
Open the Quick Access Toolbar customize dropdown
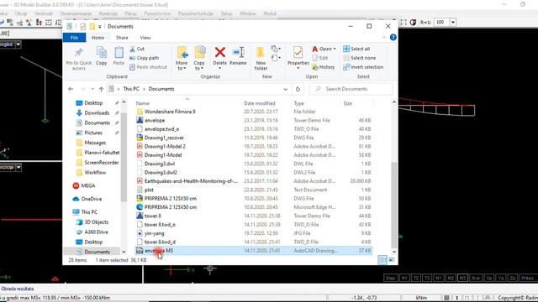click(x=99, y=26)
